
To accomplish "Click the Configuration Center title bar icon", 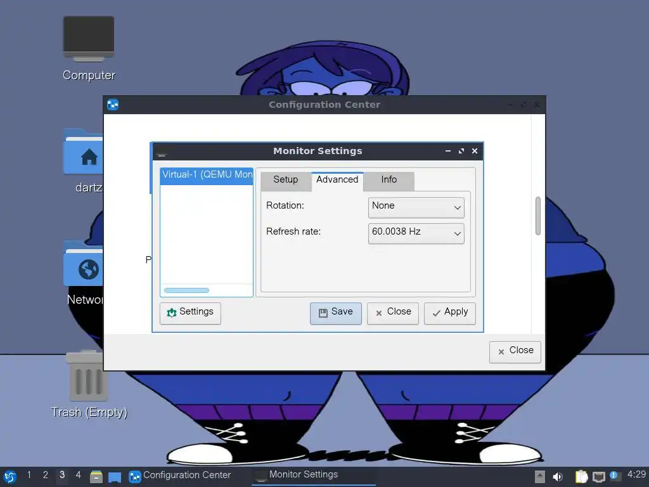I will point(113,105).
